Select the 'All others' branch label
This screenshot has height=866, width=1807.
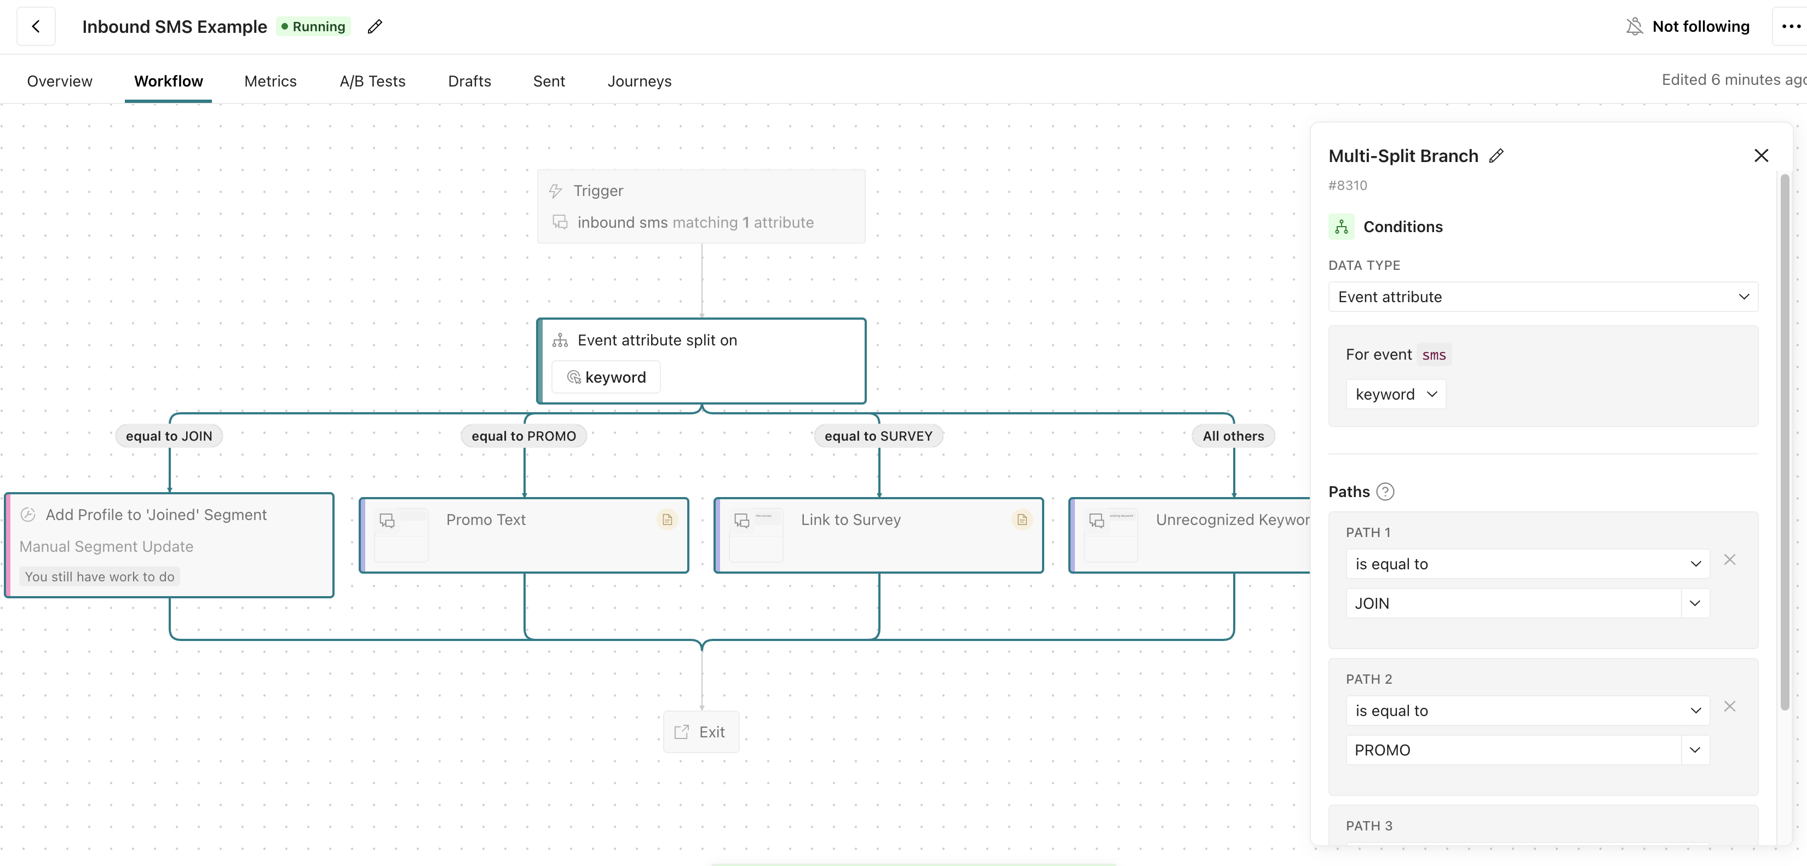tap(1233, 436)
